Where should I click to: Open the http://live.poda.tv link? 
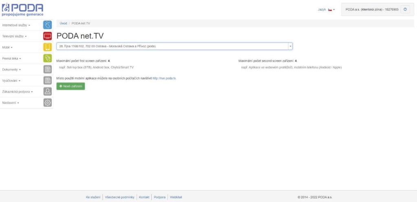(x=164, y=78)
